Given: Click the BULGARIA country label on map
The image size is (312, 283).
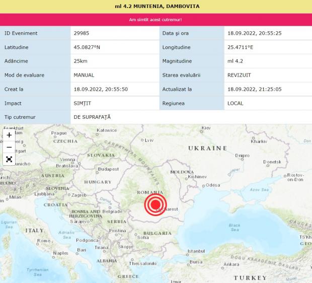Looking at the screenshot, I should pyautogui.click(x=158, y=233).
